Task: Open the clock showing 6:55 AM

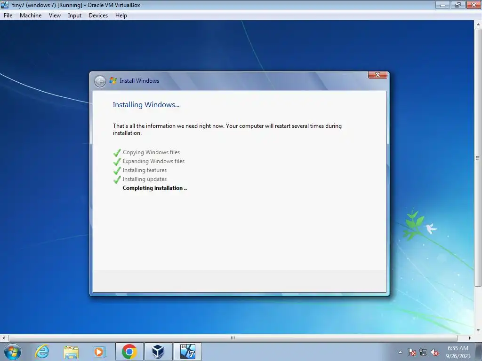Action: 458,352
